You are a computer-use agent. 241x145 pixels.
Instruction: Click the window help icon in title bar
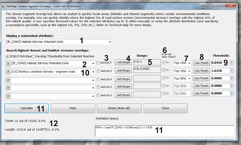[x=204, y=5]
